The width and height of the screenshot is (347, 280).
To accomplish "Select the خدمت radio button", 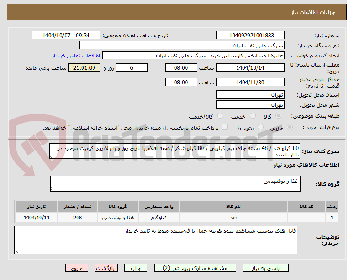I will pos(253,115).
